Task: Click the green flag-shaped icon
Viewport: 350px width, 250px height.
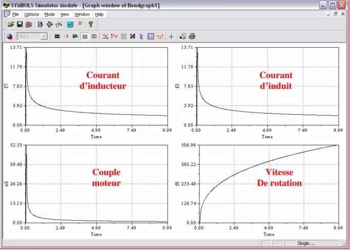Action: 76,37
